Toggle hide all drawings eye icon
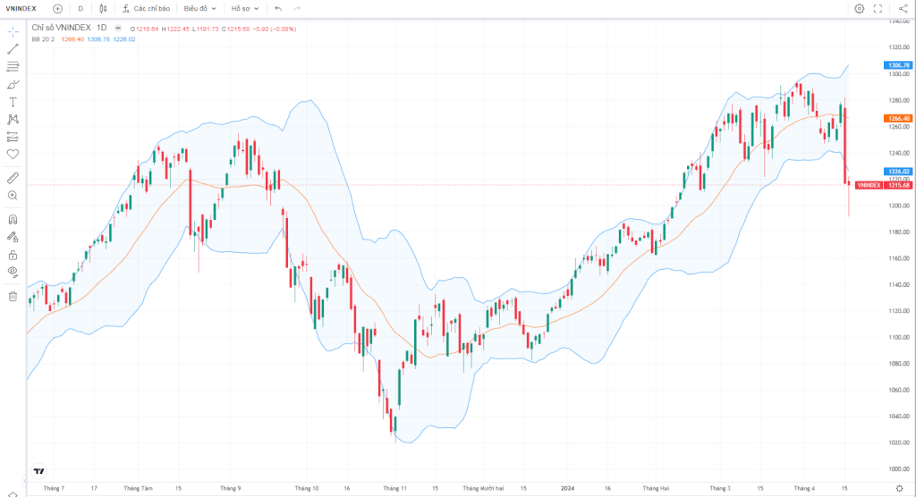This screenshot has height=497, width=916. (13, 272)
